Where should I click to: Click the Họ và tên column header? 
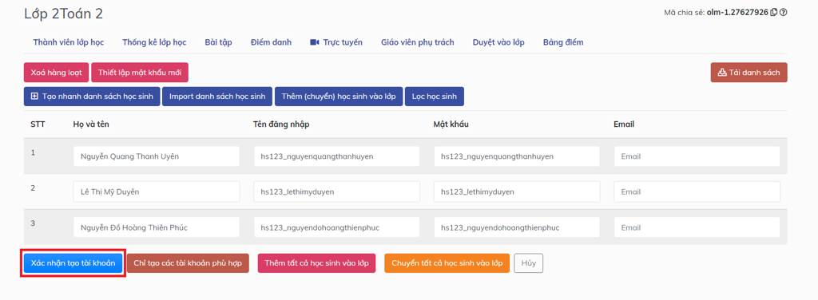pos(91,124)
